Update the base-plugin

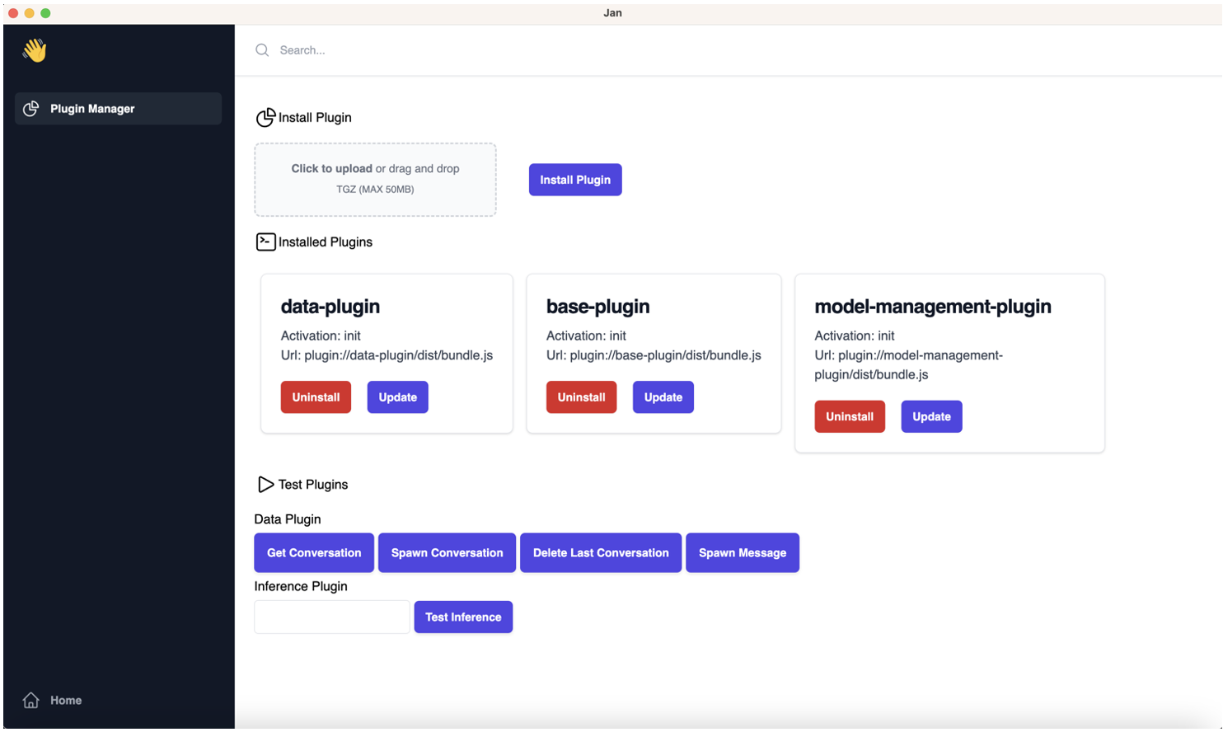[x=663, y=397]
